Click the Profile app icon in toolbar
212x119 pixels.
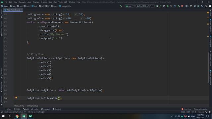tap(175, 6)
